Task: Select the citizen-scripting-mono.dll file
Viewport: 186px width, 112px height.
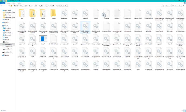Action: (85, 27)
